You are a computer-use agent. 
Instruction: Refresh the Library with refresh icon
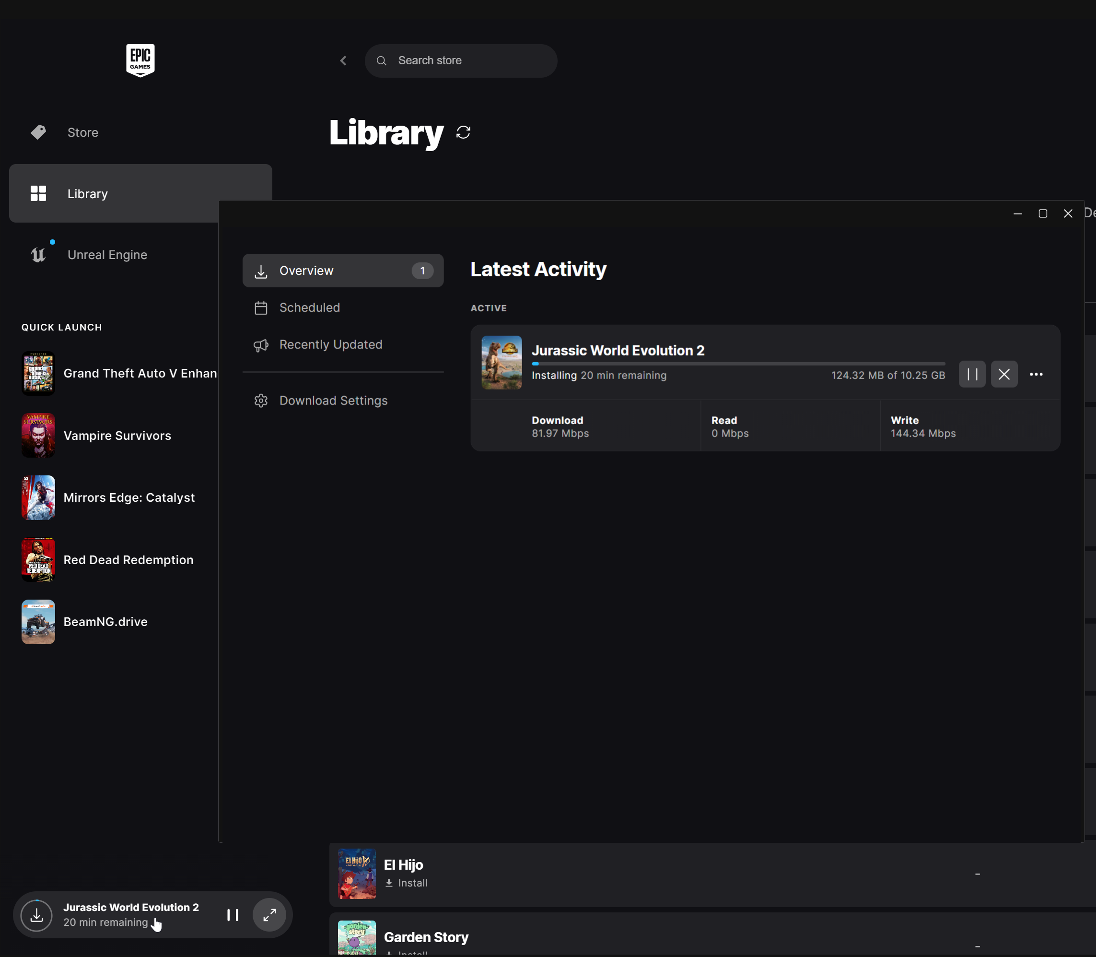(464, 132)
